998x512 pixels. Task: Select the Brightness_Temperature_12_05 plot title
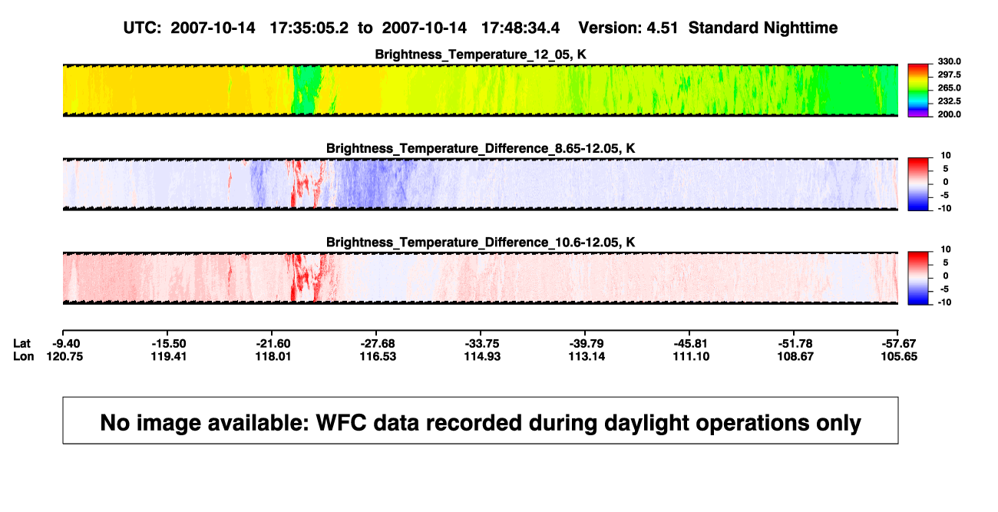[481, 55]
